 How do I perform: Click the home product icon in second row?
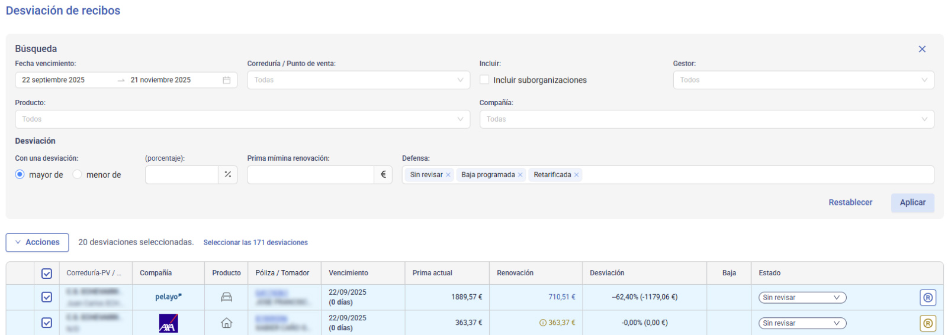(226, 323)
